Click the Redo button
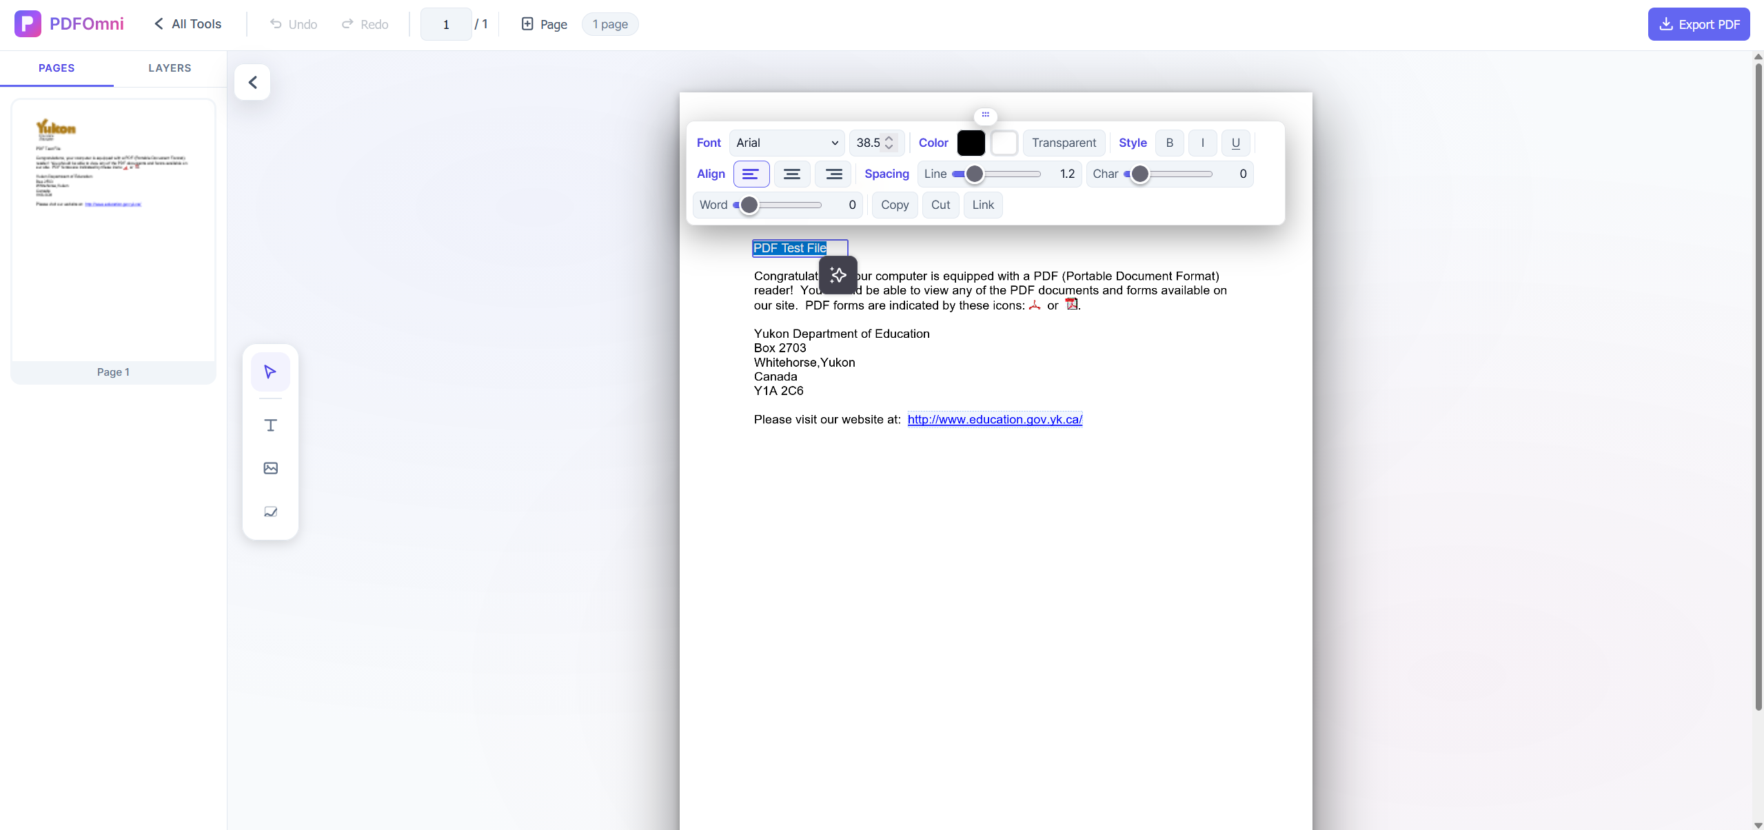Viewport: 1764px width, 830px height. [x=365, y=24]
